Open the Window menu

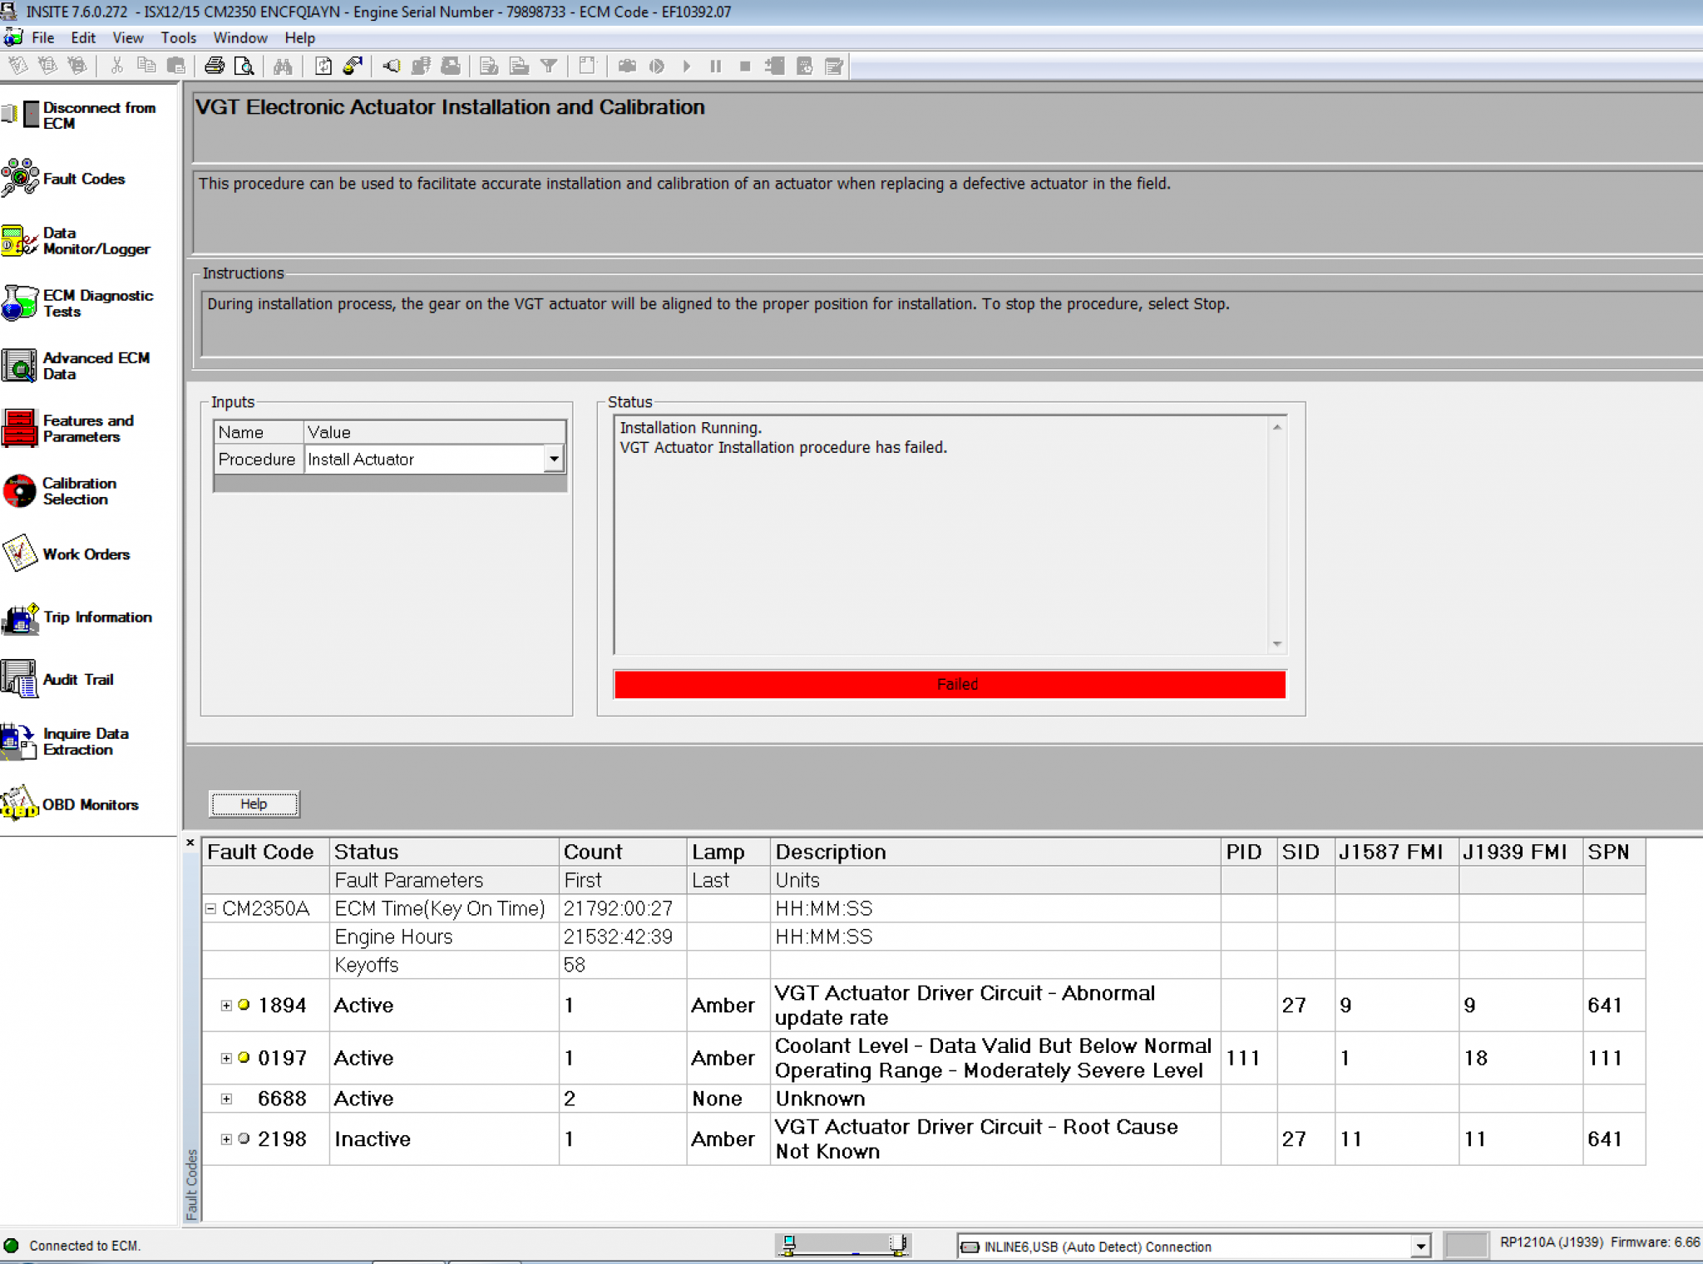point(240,37)
